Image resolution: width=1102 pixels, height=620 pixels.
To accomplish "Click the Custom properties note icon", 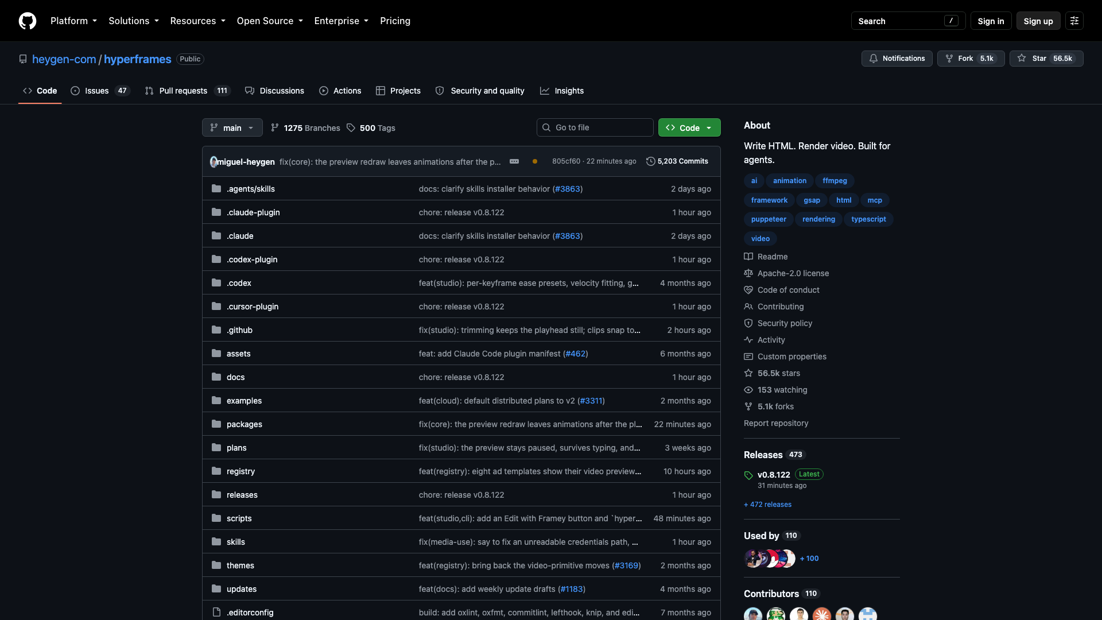I will click(748, 356).
